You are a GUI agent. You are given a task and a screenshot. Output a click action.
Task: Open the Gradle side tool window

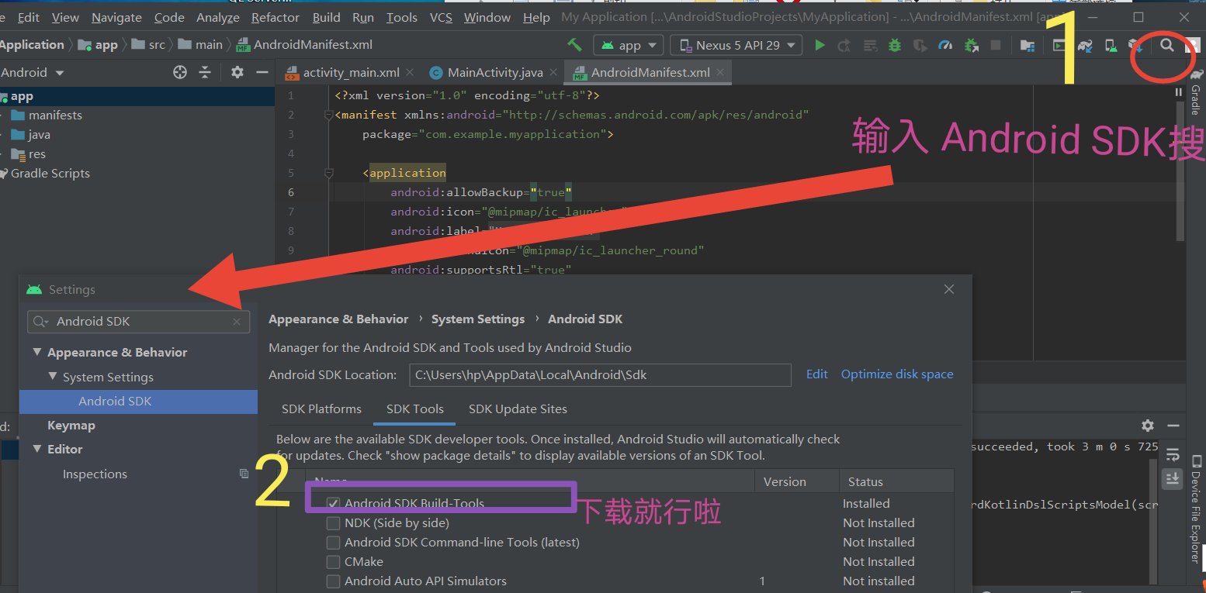[x=1196, y=93]
